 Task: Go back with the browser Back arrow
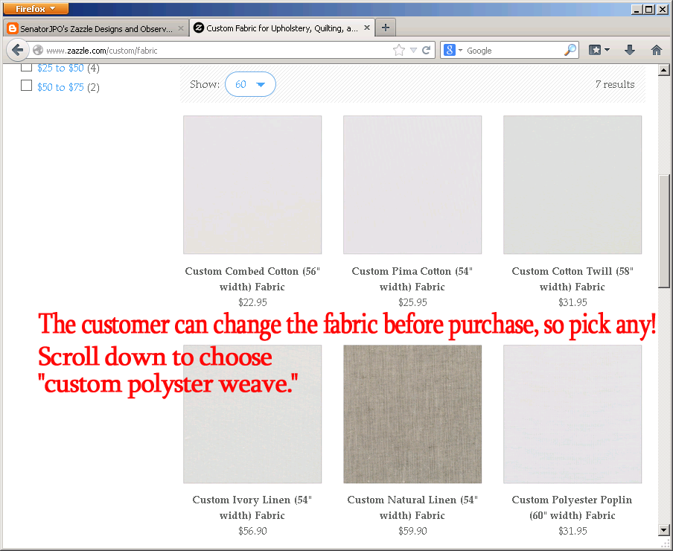tap(17, 50)
